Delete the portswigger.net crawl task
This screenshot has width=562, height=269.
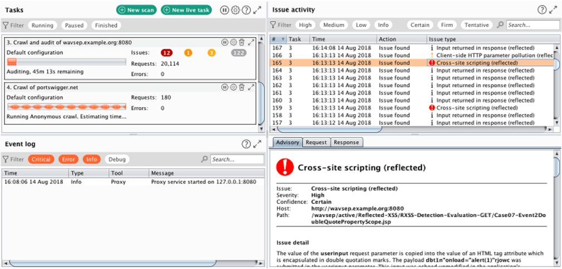(242, 87)
